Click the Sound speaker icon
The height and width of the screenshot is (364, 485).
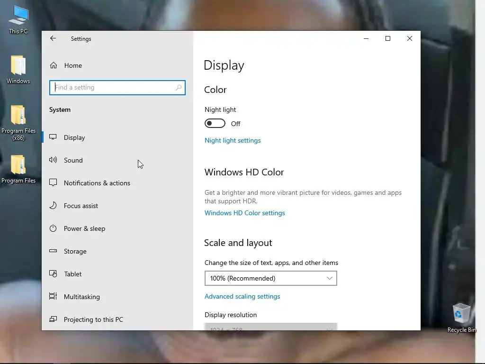[x=53, y=160]
